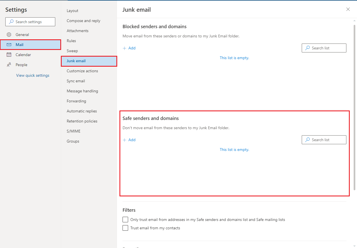Click search icon in Blocked senders Search list
357x248 pixels.
point(307,48)
